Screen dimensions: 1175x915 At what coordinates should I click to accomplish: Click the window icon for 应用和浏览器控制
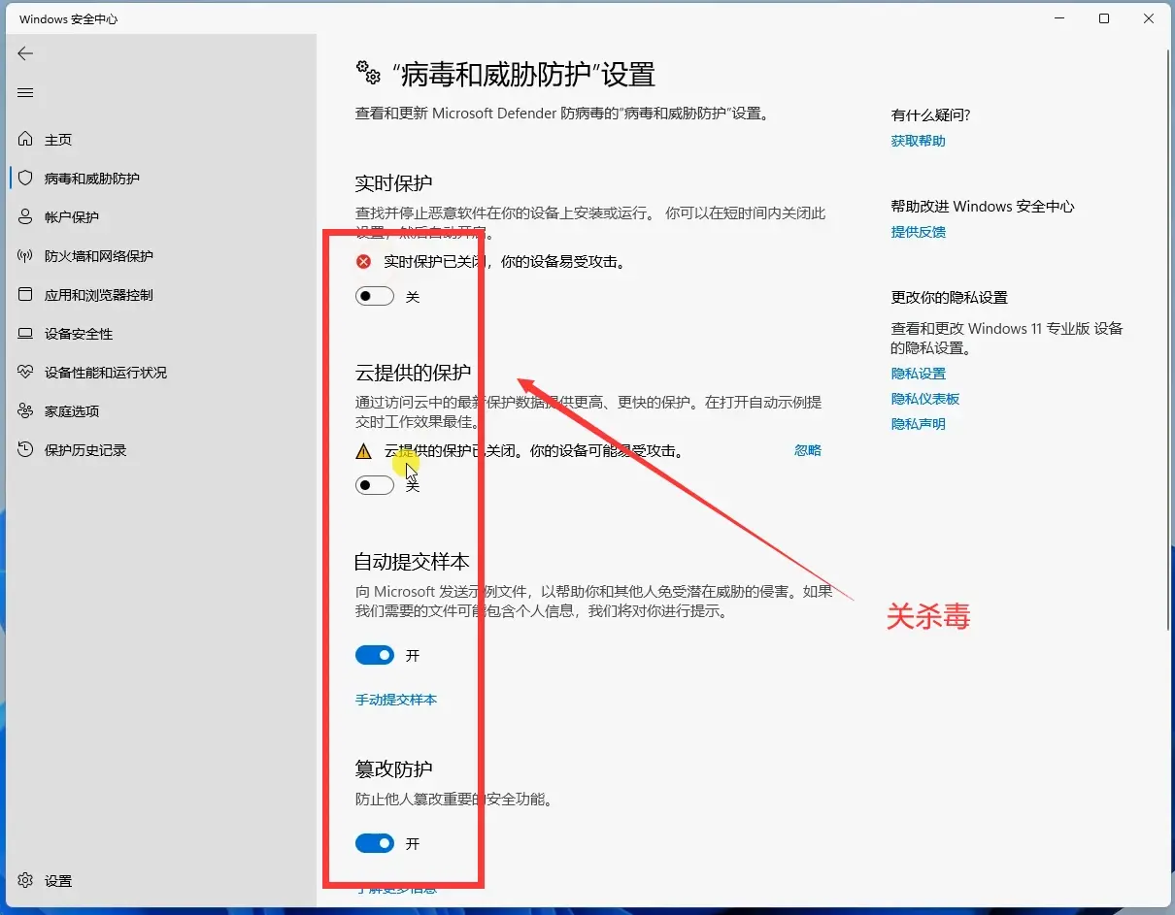[x=25, y=295]
